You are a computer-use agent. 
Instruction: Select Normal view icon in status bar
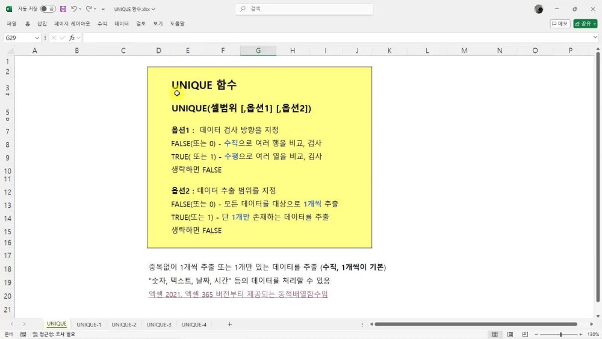(494, 334)
